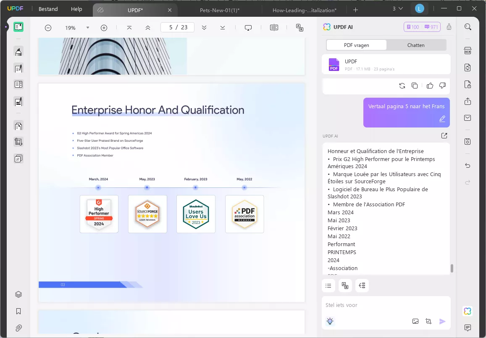486x338 pixels.
Task: Undo the last action
Action: click(468, 166)
